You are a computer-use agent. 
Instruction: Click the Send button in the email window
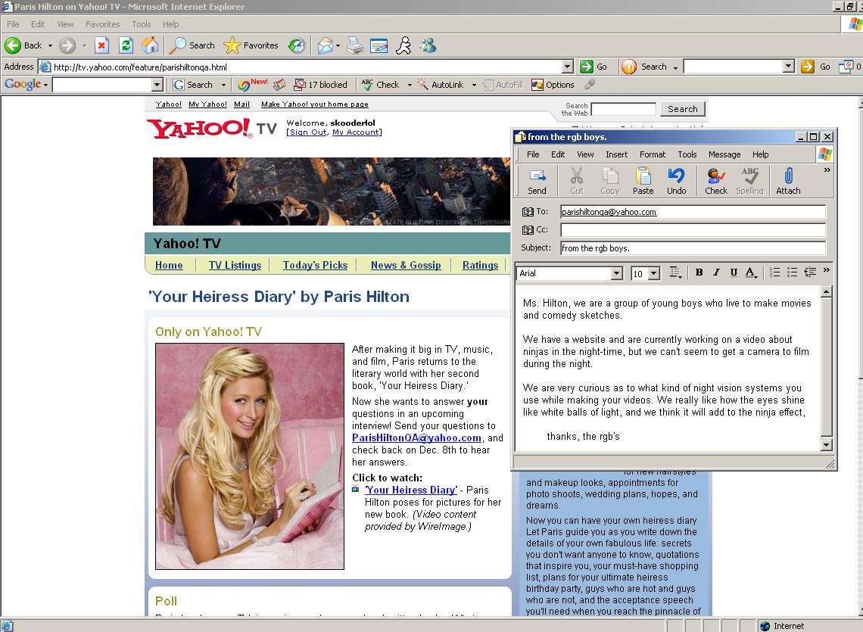pos(537,181)
